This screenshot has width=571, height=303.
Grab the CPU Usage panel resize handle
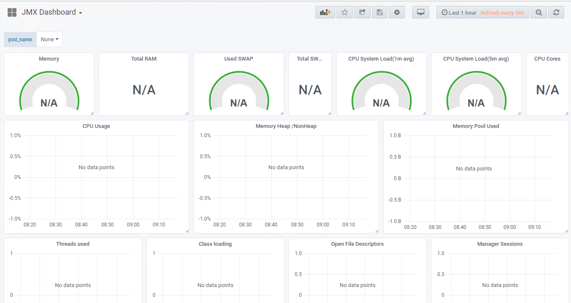pos(187,231)
